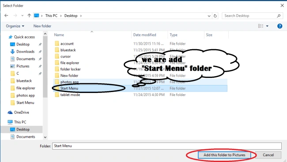Change the view layout icon
Viewport: 287px width, 162px height.
tap(261, 26)
